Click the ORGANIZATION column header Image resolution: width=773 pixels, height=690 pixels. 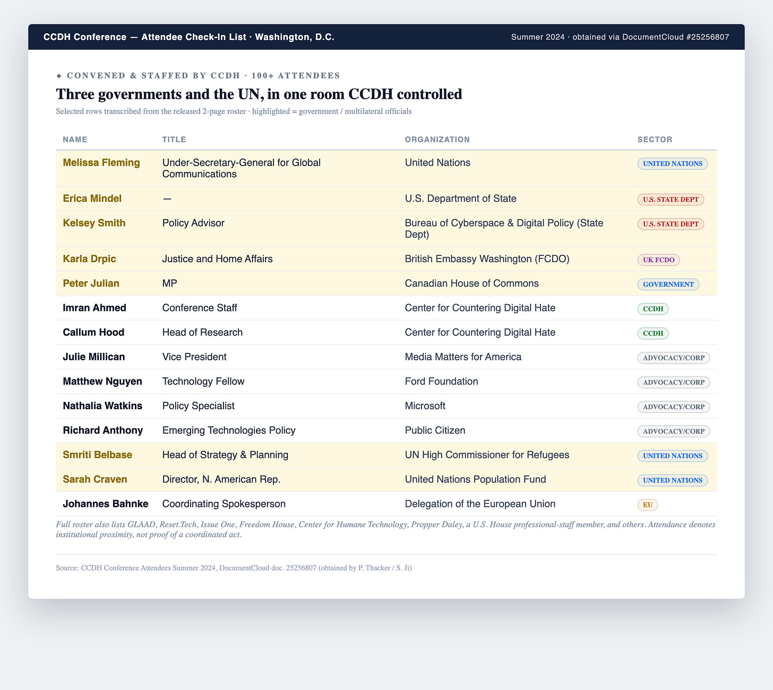437,140
